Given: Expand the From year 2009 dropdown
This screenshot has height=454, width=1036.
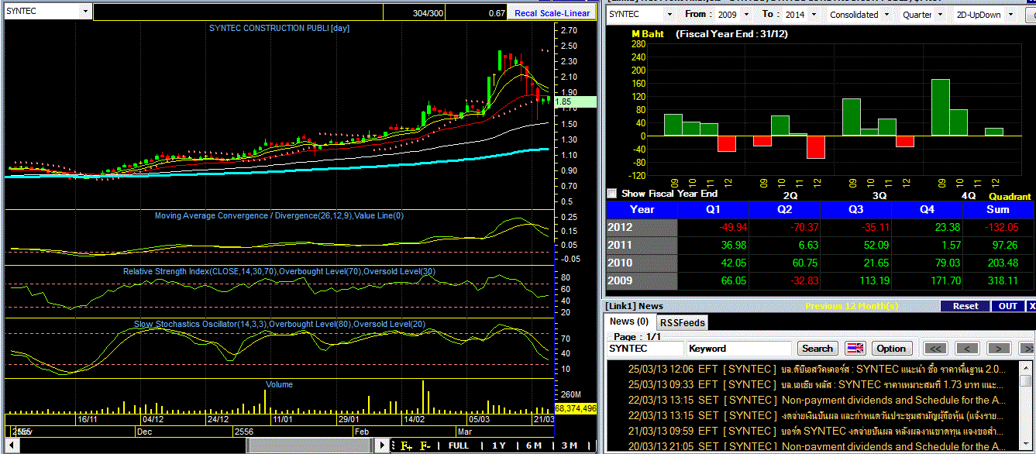Looking at the screenshot, I should 746,14.
